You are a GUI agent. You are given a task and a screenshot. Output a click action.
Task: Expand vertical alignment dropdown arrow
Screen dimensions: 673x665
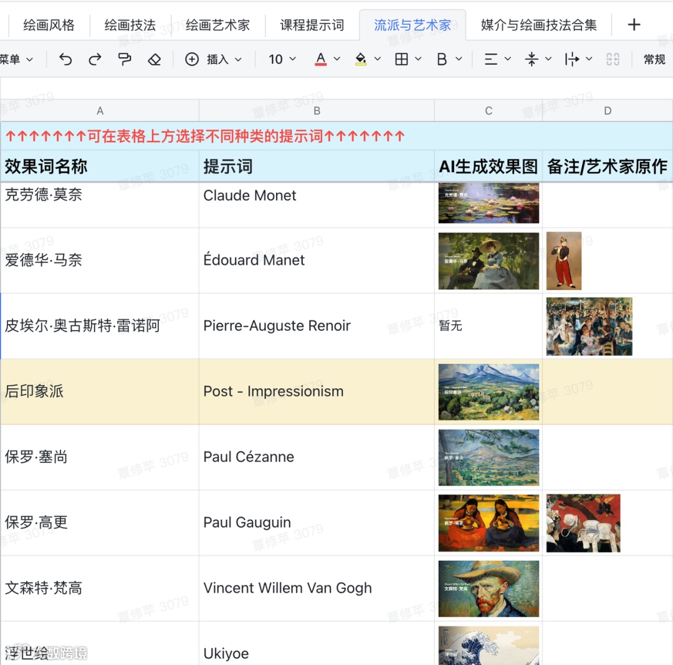coord(548,59)
